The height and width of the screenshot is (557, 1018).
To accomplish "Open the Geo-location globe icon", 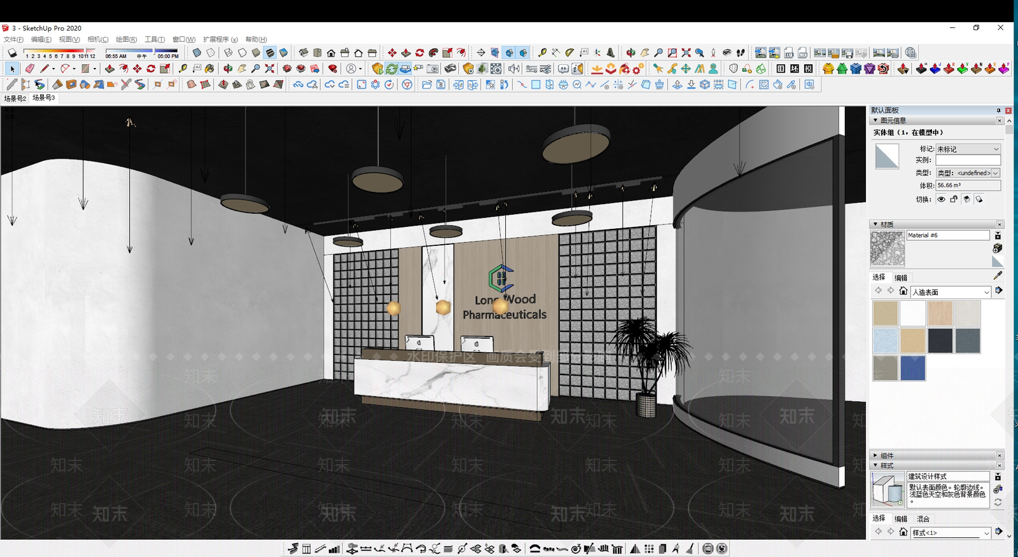I will (x=911, y=53).
